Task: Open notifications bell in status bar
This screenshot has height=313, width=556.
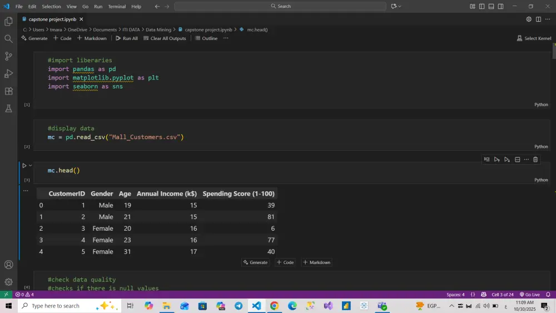Action: pyautogui.click(x=548, y=295)
